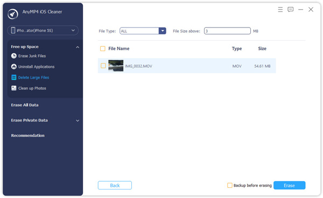Collapse the Free up Space section
Viewport: 323px width, 198px height.
[x=78, y=47]
